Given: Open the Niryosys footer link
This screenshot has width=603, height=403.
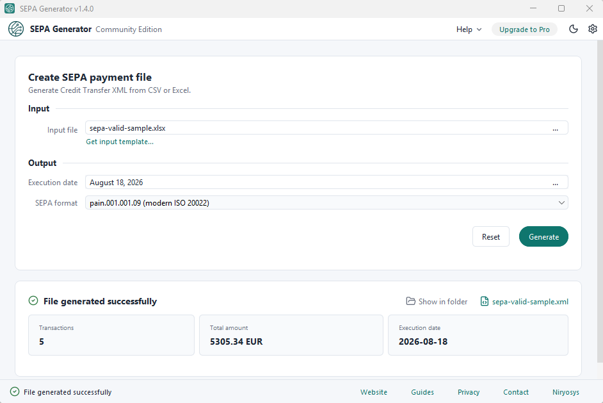Looking at the screenshot, I should [x=566, y=392].
